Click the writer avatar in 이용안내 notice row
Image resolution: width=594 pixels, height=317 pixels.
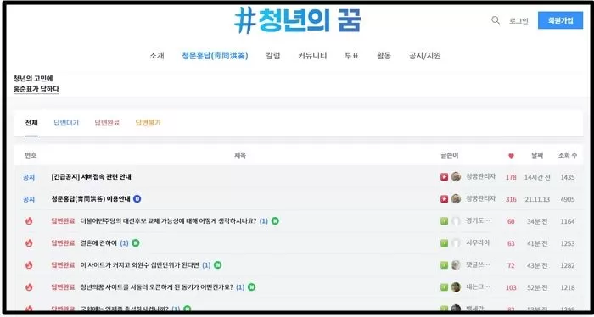point(456,198)
